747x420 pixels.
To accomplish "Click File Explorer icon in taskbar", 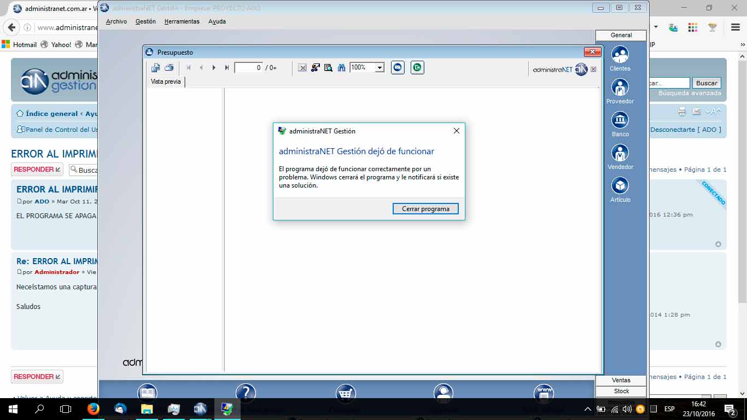I will click(x=147, y=409).
